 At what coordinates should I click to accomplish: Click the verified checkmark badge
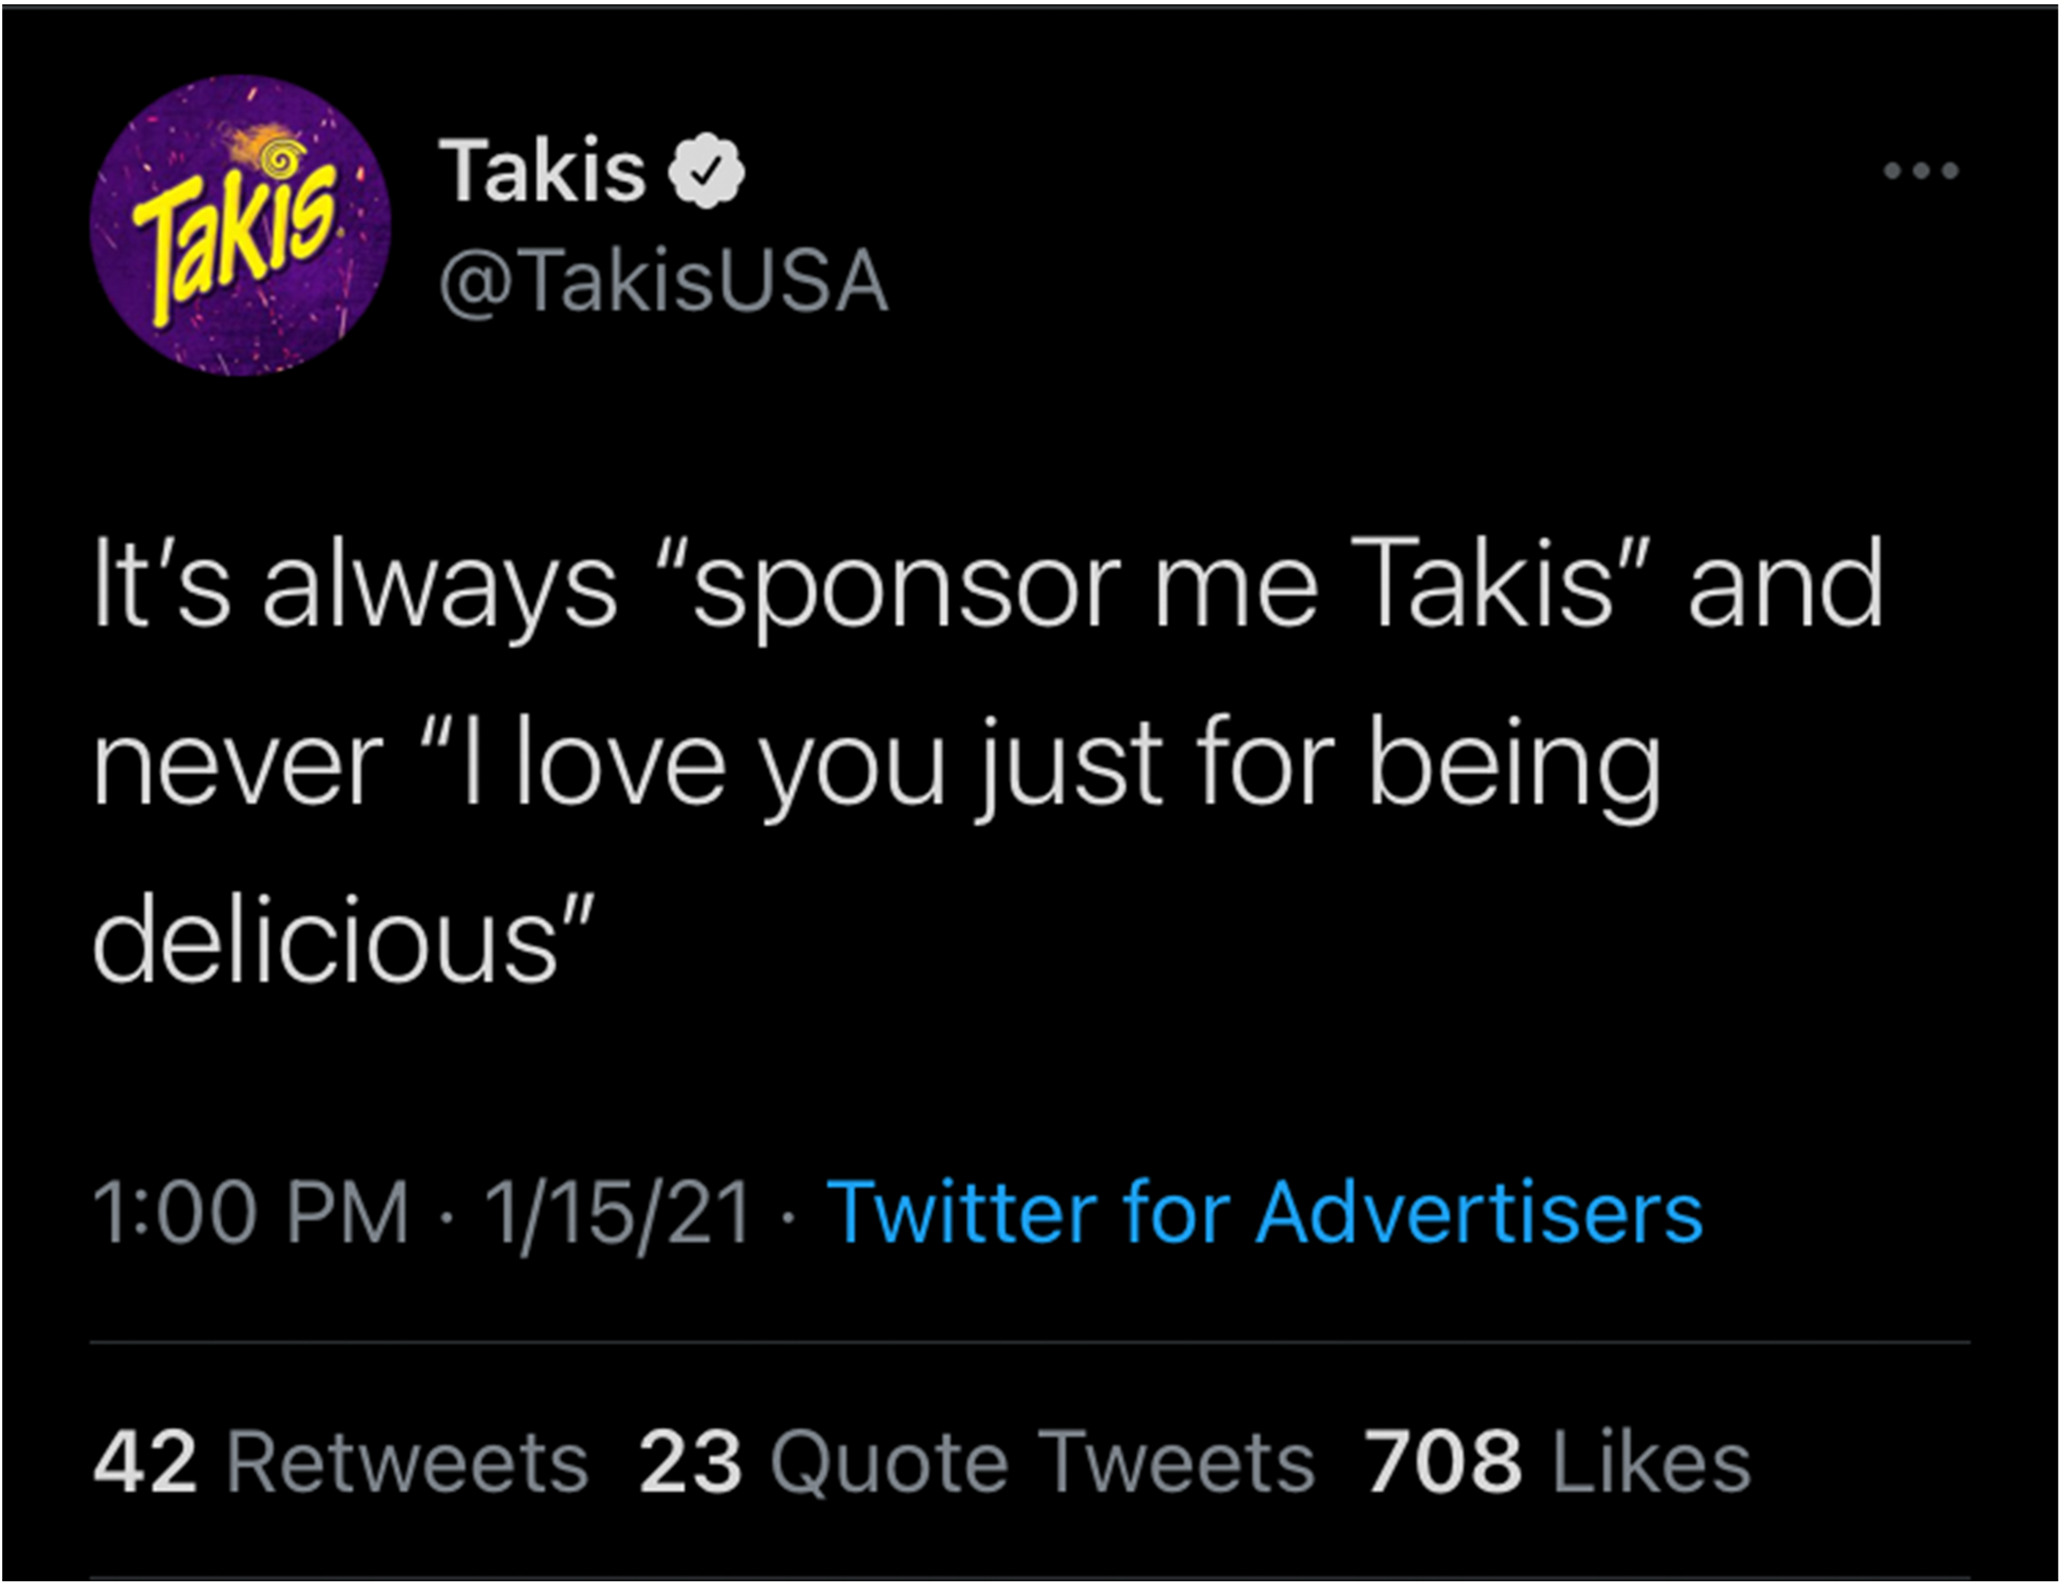[707, 171]
